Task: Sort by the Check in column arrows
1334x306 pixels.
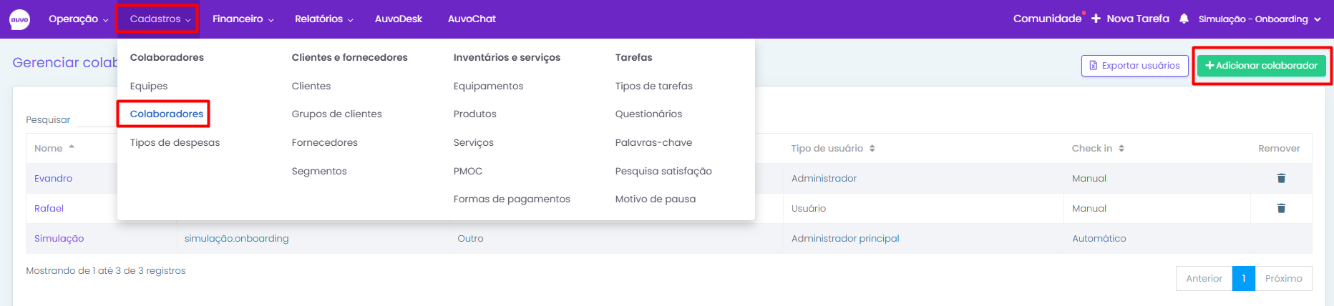Action: point(1121,149)
